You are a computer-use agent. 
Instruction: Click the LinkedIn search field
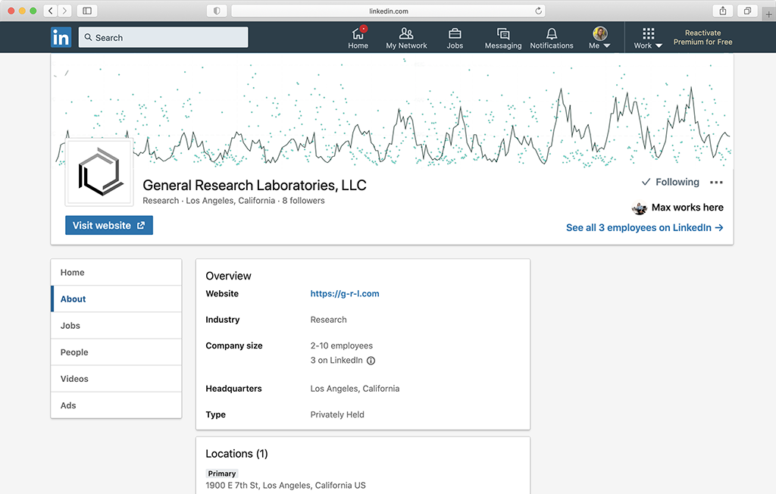click(163, 38)
